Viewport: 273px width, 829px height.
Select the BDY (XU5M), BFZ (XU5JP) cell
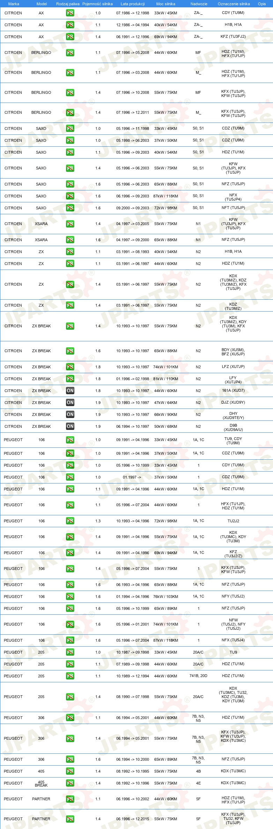click(x=233, y=352)
